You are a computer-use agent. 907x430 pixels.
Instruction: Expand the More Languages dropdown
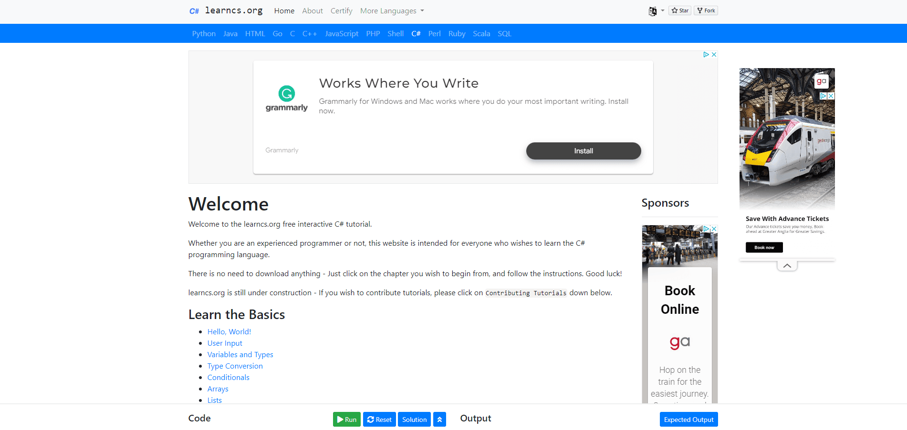click(392, 11)
